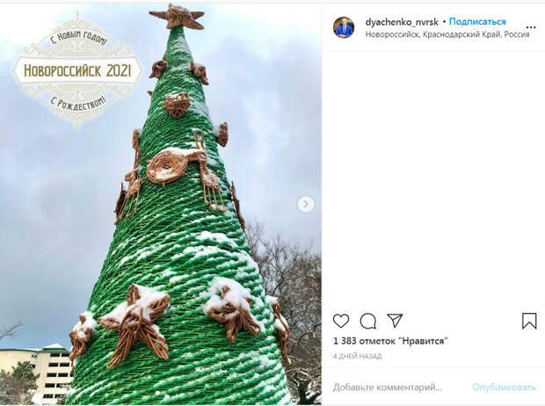
Task: Click the white building in photo corner
Action: point(37,372)
